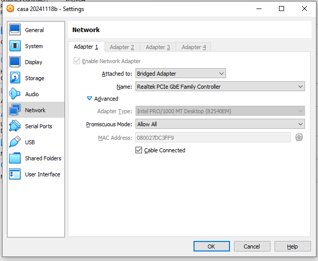Open the Name Realtek PCIe controller dropdown
Image resolution: width=318 pixels, height=261 pixels.
220,86
